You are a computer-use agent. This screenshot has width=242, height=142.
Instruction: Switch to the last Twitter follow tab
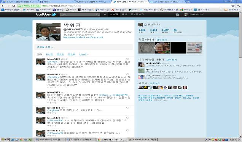[167, 2]
